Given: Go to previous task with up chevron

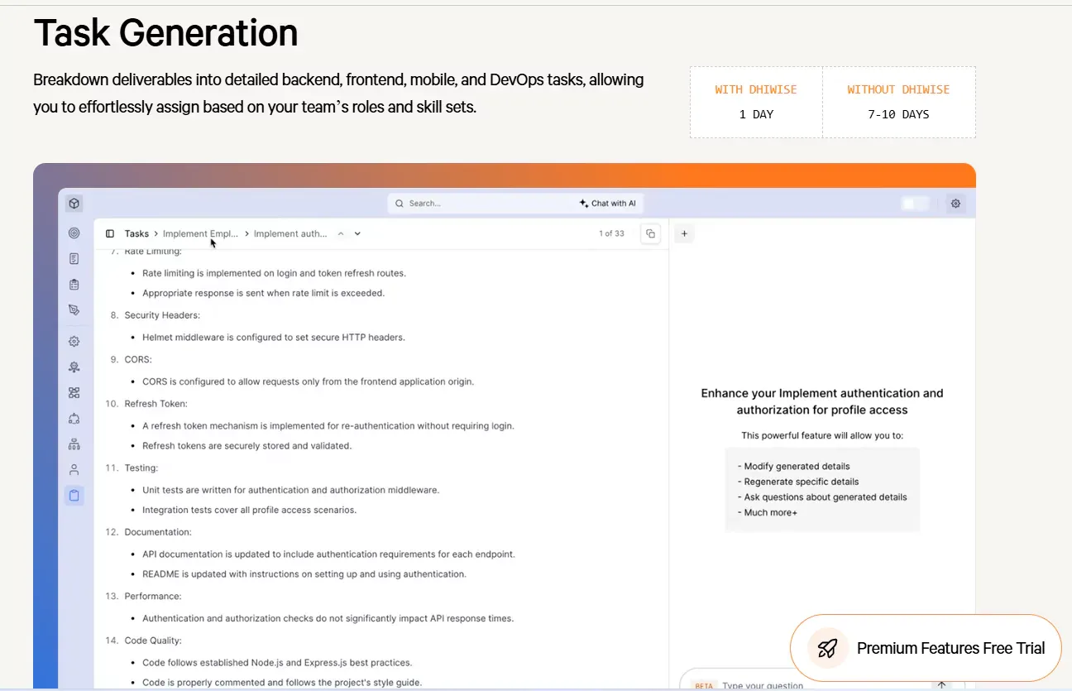Looking at the screenshot, I should click(341, 233).
